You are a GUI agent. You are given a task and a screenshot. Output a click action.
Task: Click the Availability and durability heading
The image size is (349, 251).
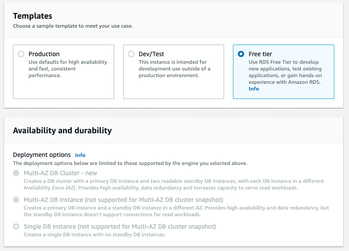pos(62,131)
